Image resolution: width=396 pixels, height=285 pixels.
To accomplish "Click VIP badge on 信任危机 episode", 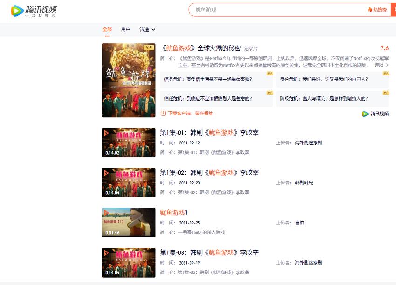I will point(270,93).
